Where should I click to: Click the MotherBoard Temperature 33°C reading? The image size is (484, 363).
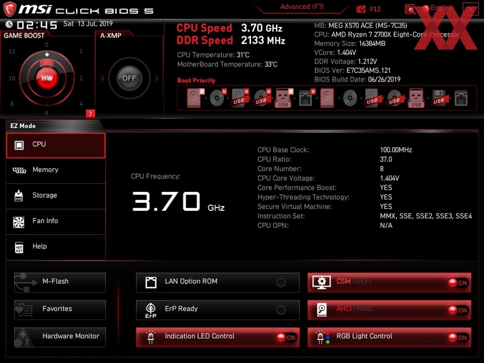pos(227,64)
